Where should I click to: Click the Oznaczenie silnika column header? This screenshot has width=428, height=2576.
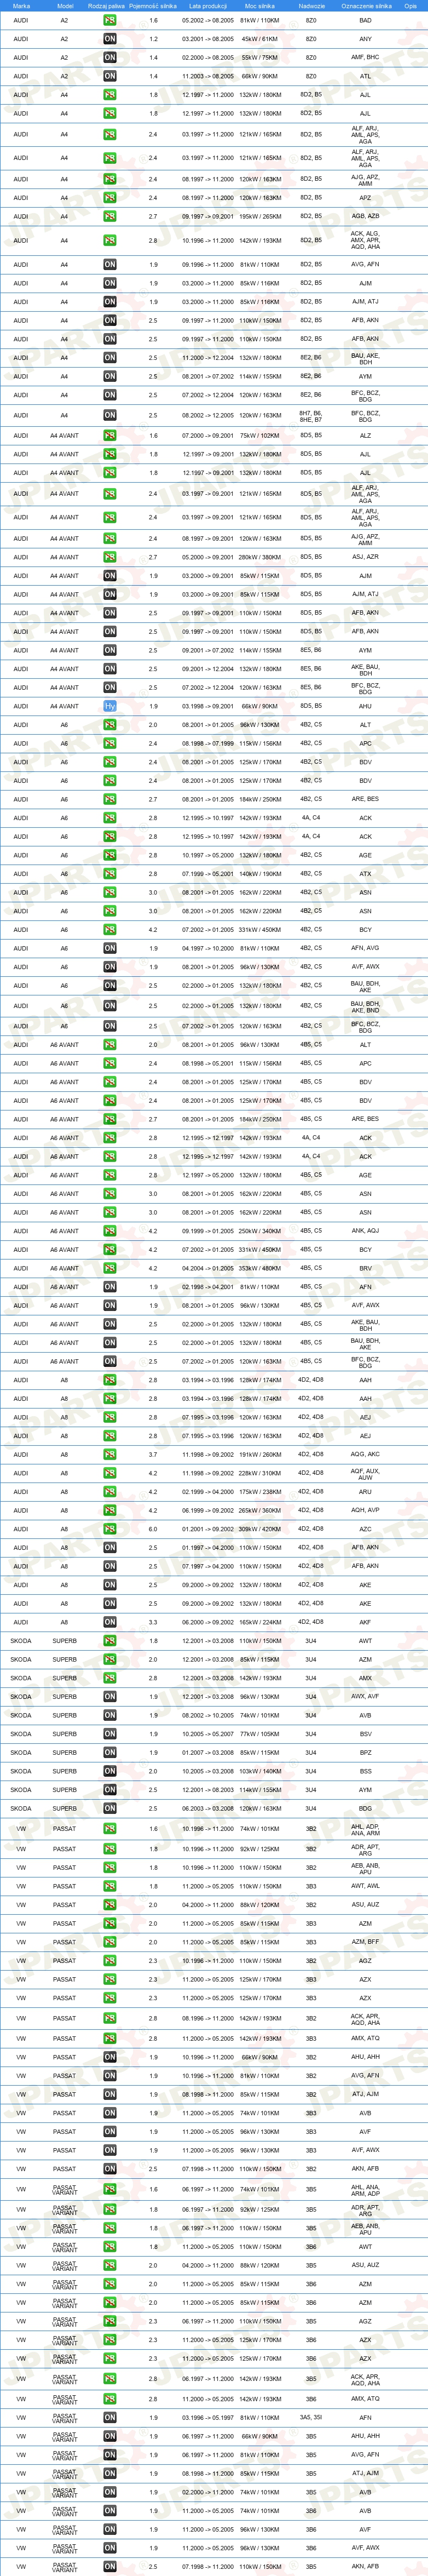[366, 6]
